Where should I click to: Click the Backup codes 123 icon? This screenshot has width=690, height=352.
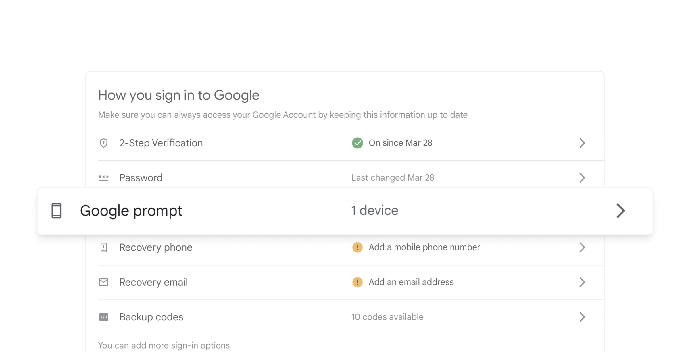103,317
